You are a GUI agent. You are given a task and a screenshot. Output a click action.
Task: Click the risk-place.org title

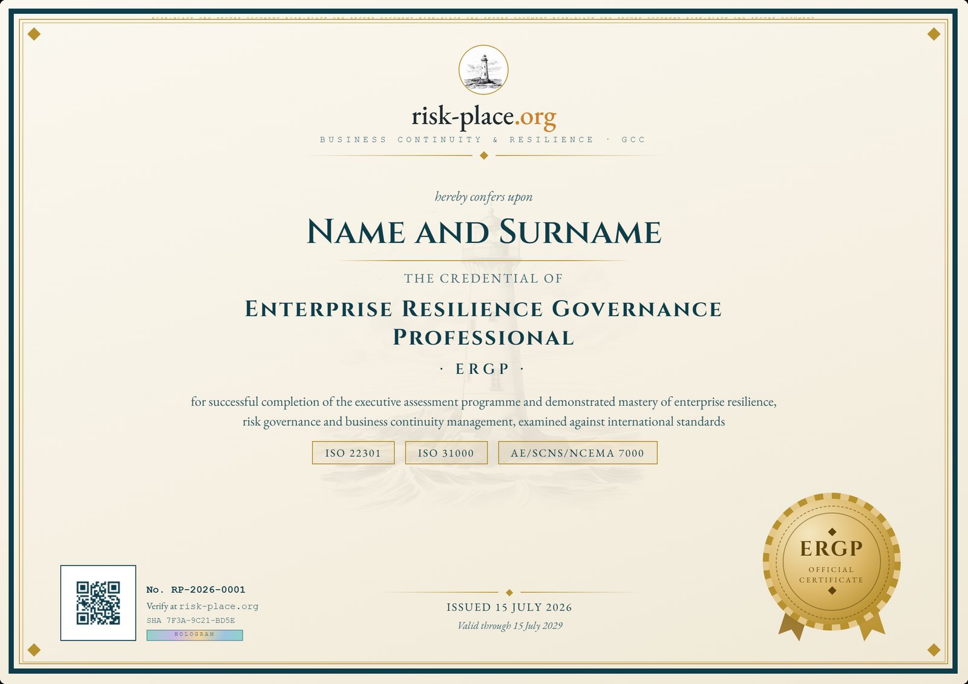tap(483, 116)
